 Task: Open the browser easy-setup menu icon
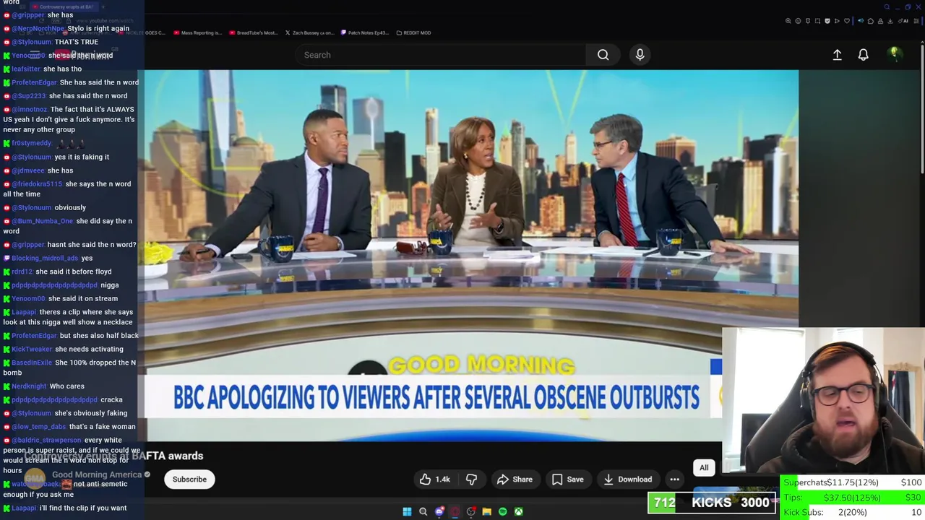tap(916, 21)
